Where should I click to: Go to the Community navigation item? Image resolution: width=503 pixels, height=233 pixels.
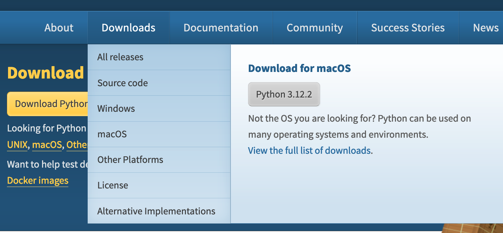[315, 28]
